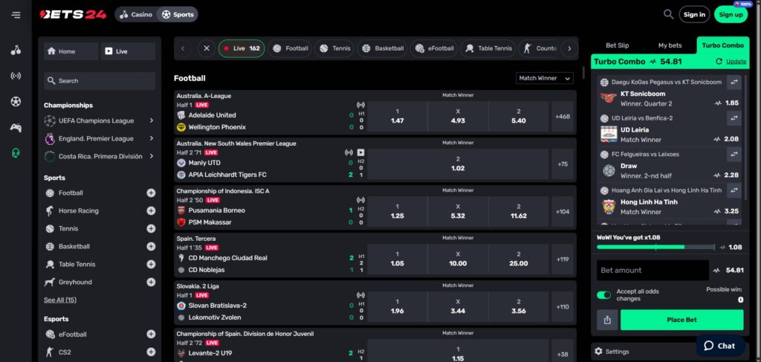Toggle Accept all odds changes switch
The height and width of the screenshot is (362, 761).
point(603,295)
